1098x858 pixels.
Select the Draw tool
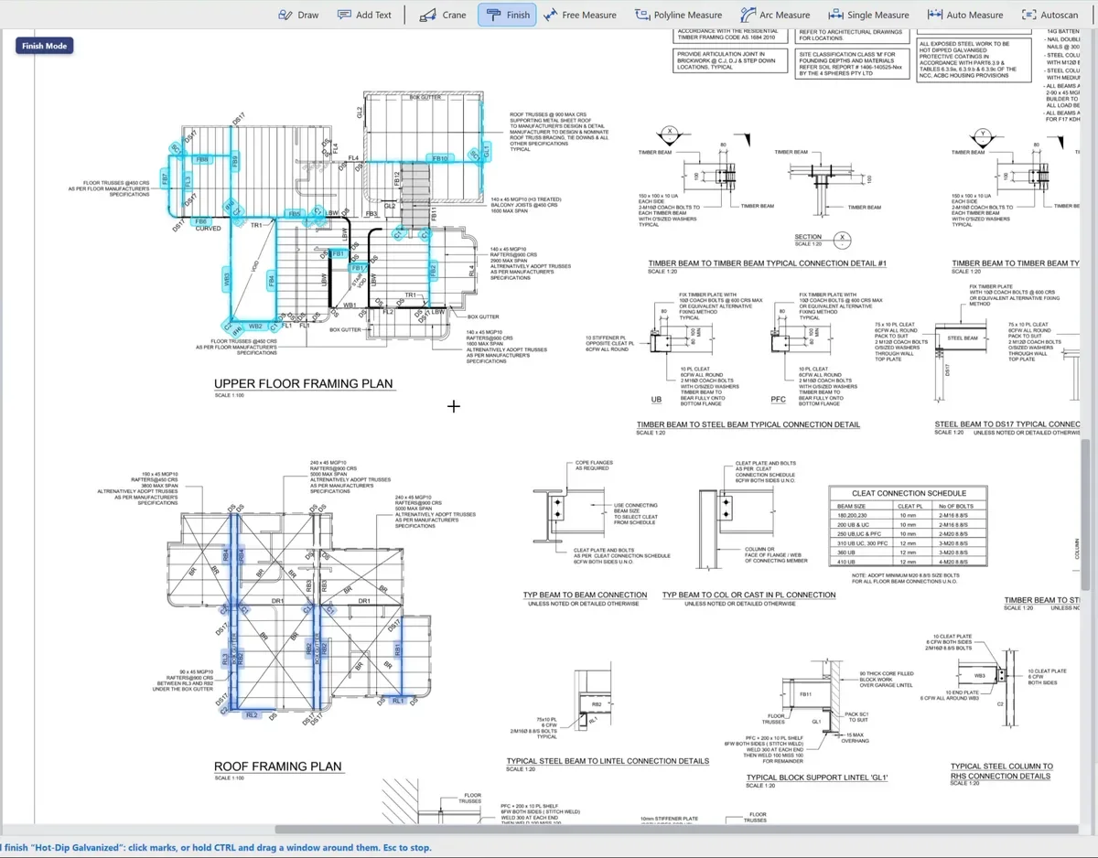pyautogui.click(x=298, y=15)
